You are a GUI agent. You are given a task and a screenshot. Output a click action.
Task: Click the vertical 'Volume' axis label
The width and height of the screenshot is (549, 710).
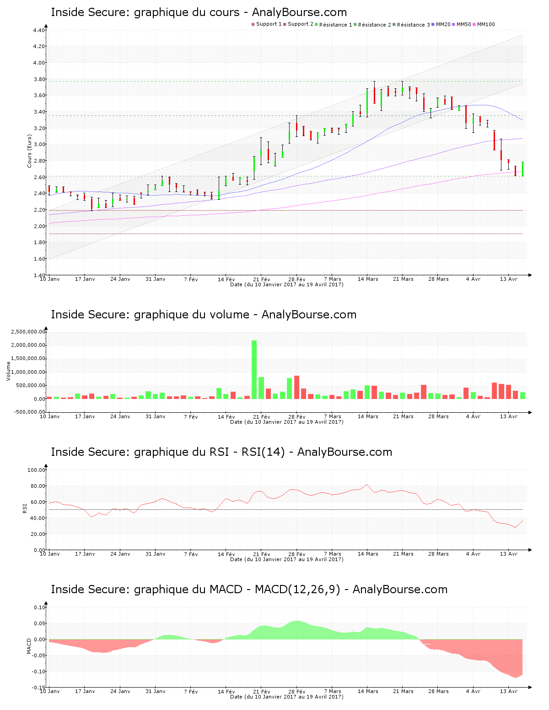coord(8,371)
